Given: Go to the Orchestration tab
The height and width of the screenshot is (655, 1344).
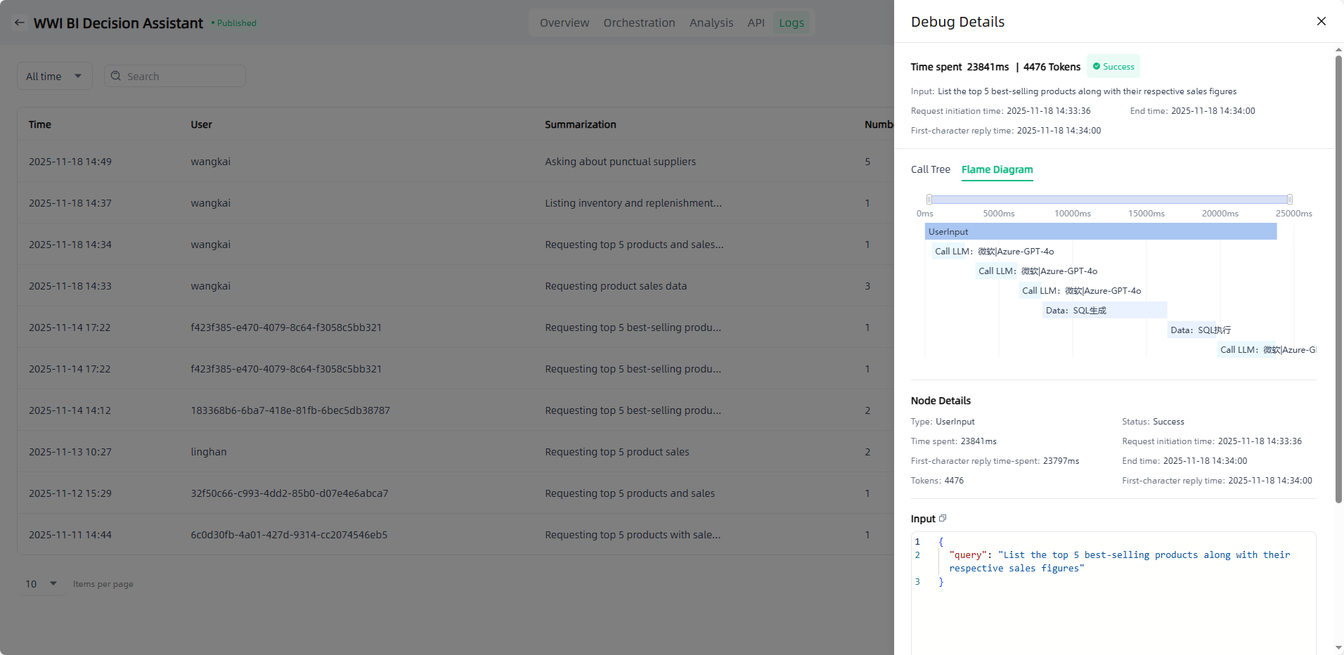Looking at the screenshot, I should [x=639, y=22].
